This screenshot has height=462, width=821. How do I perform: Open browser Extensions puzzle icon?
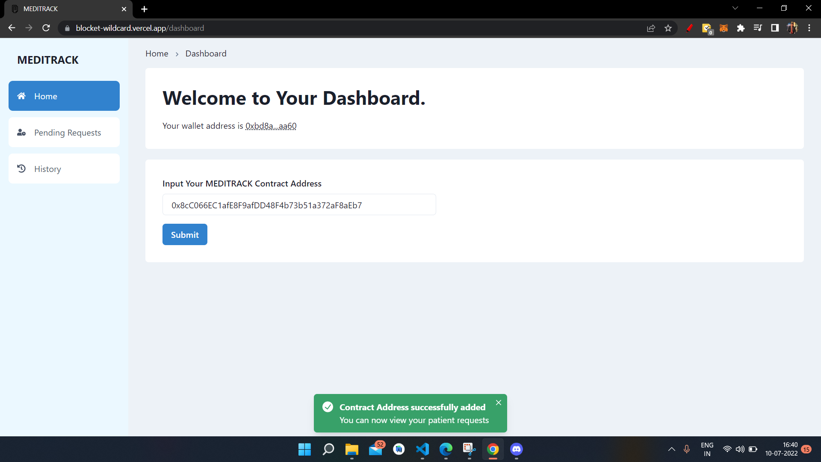coord(741,28)
